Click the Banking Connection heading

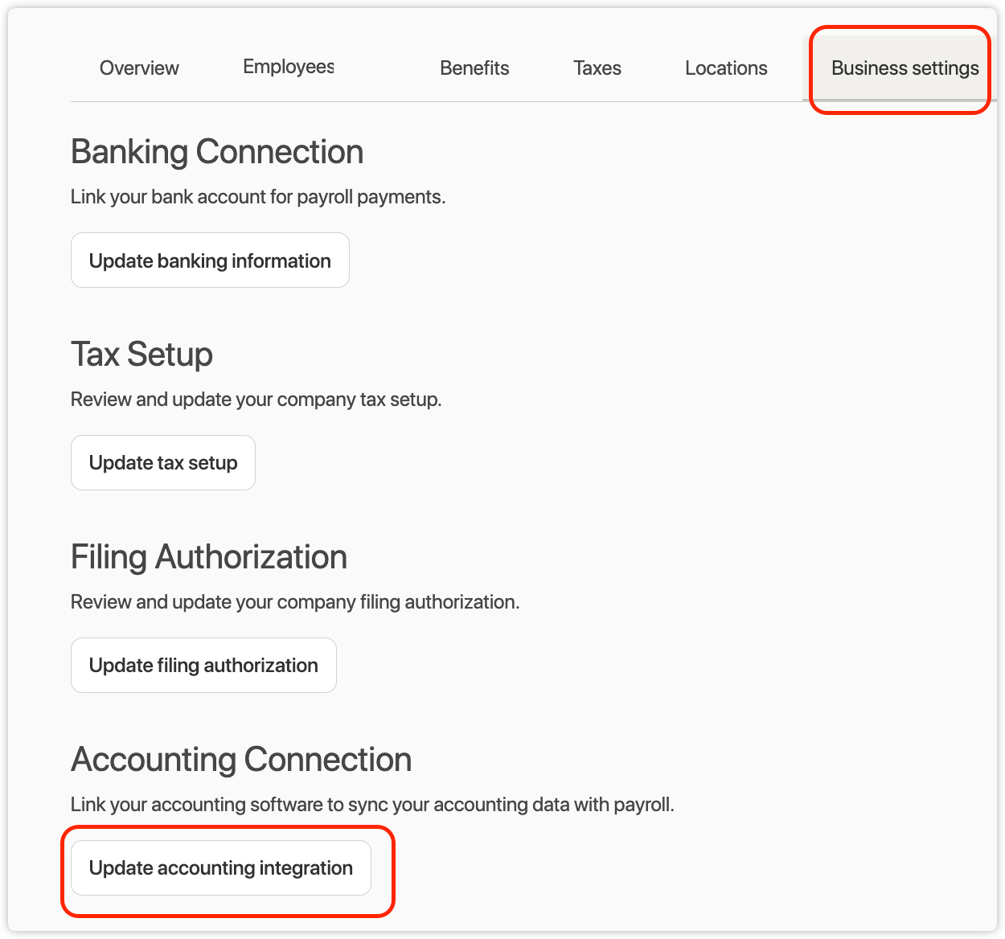(x=217, y=152)
